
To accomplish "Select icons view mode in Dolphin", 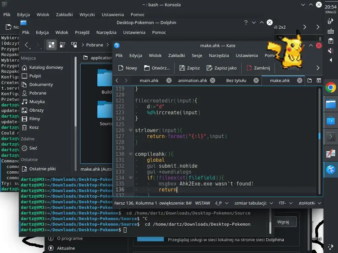I will pos(51,45).
